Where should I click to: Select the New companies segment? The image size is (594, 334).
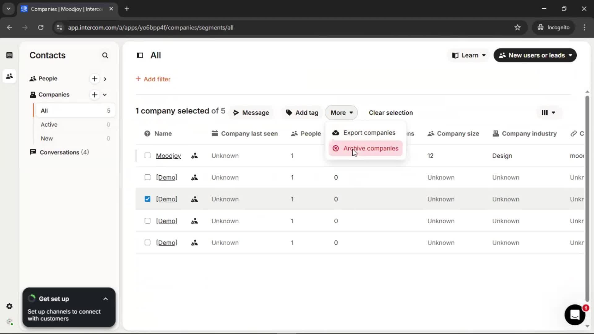pos(75,139)
